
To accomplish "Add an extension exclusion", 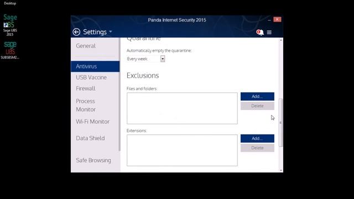I will pos(257,138).
